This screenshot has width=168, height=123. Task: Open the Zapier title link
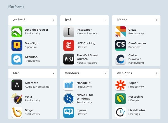click(133, 83)
